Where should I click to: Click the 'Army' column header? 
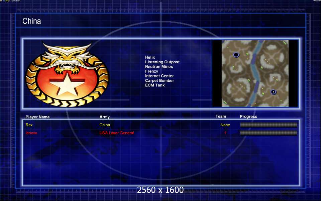tap(104, 117)
